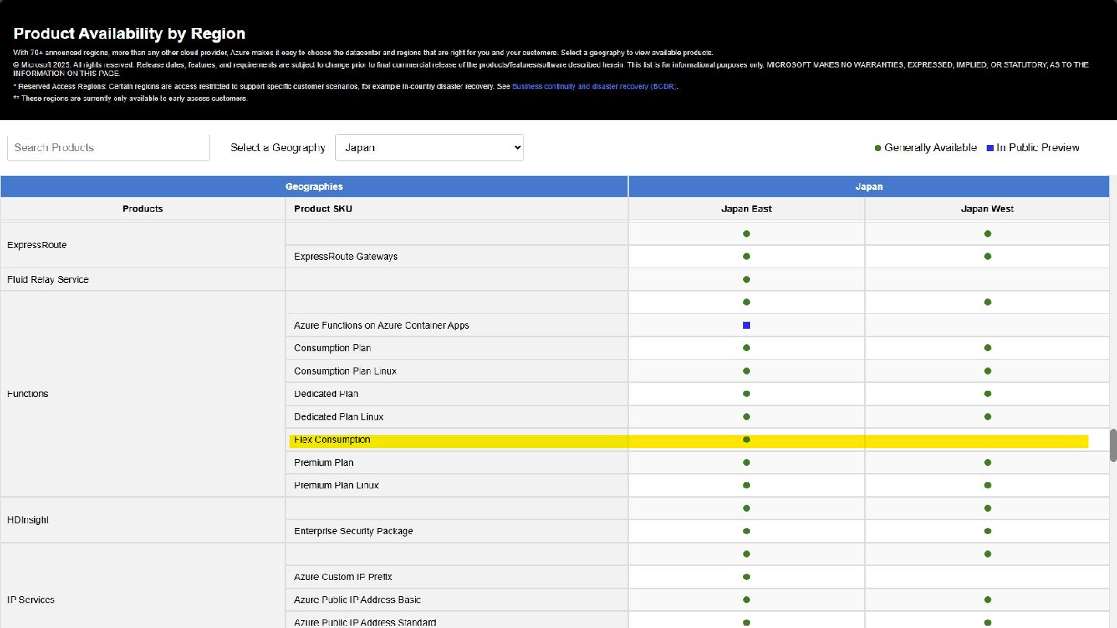Click the highlighted Flex Consumption SKU
This screenshot has width=1117, height=628.
point(457,440)
